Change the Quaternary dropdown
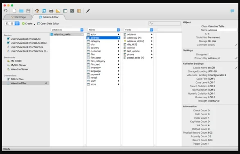 click(x=211, y=97)
